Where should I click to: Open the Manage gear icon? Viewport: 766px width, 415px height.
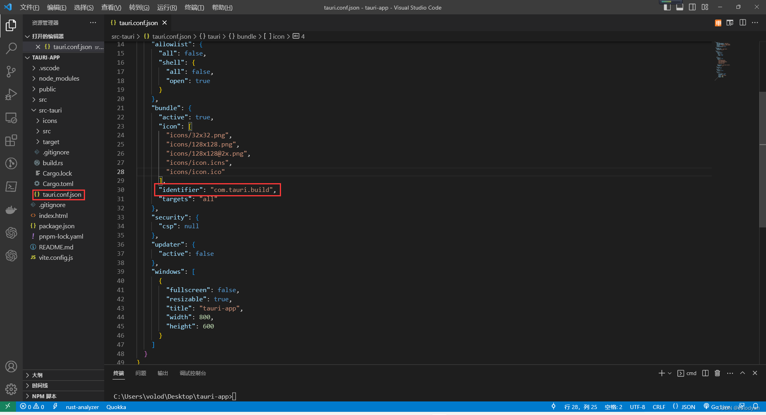(x=11, y=389)
